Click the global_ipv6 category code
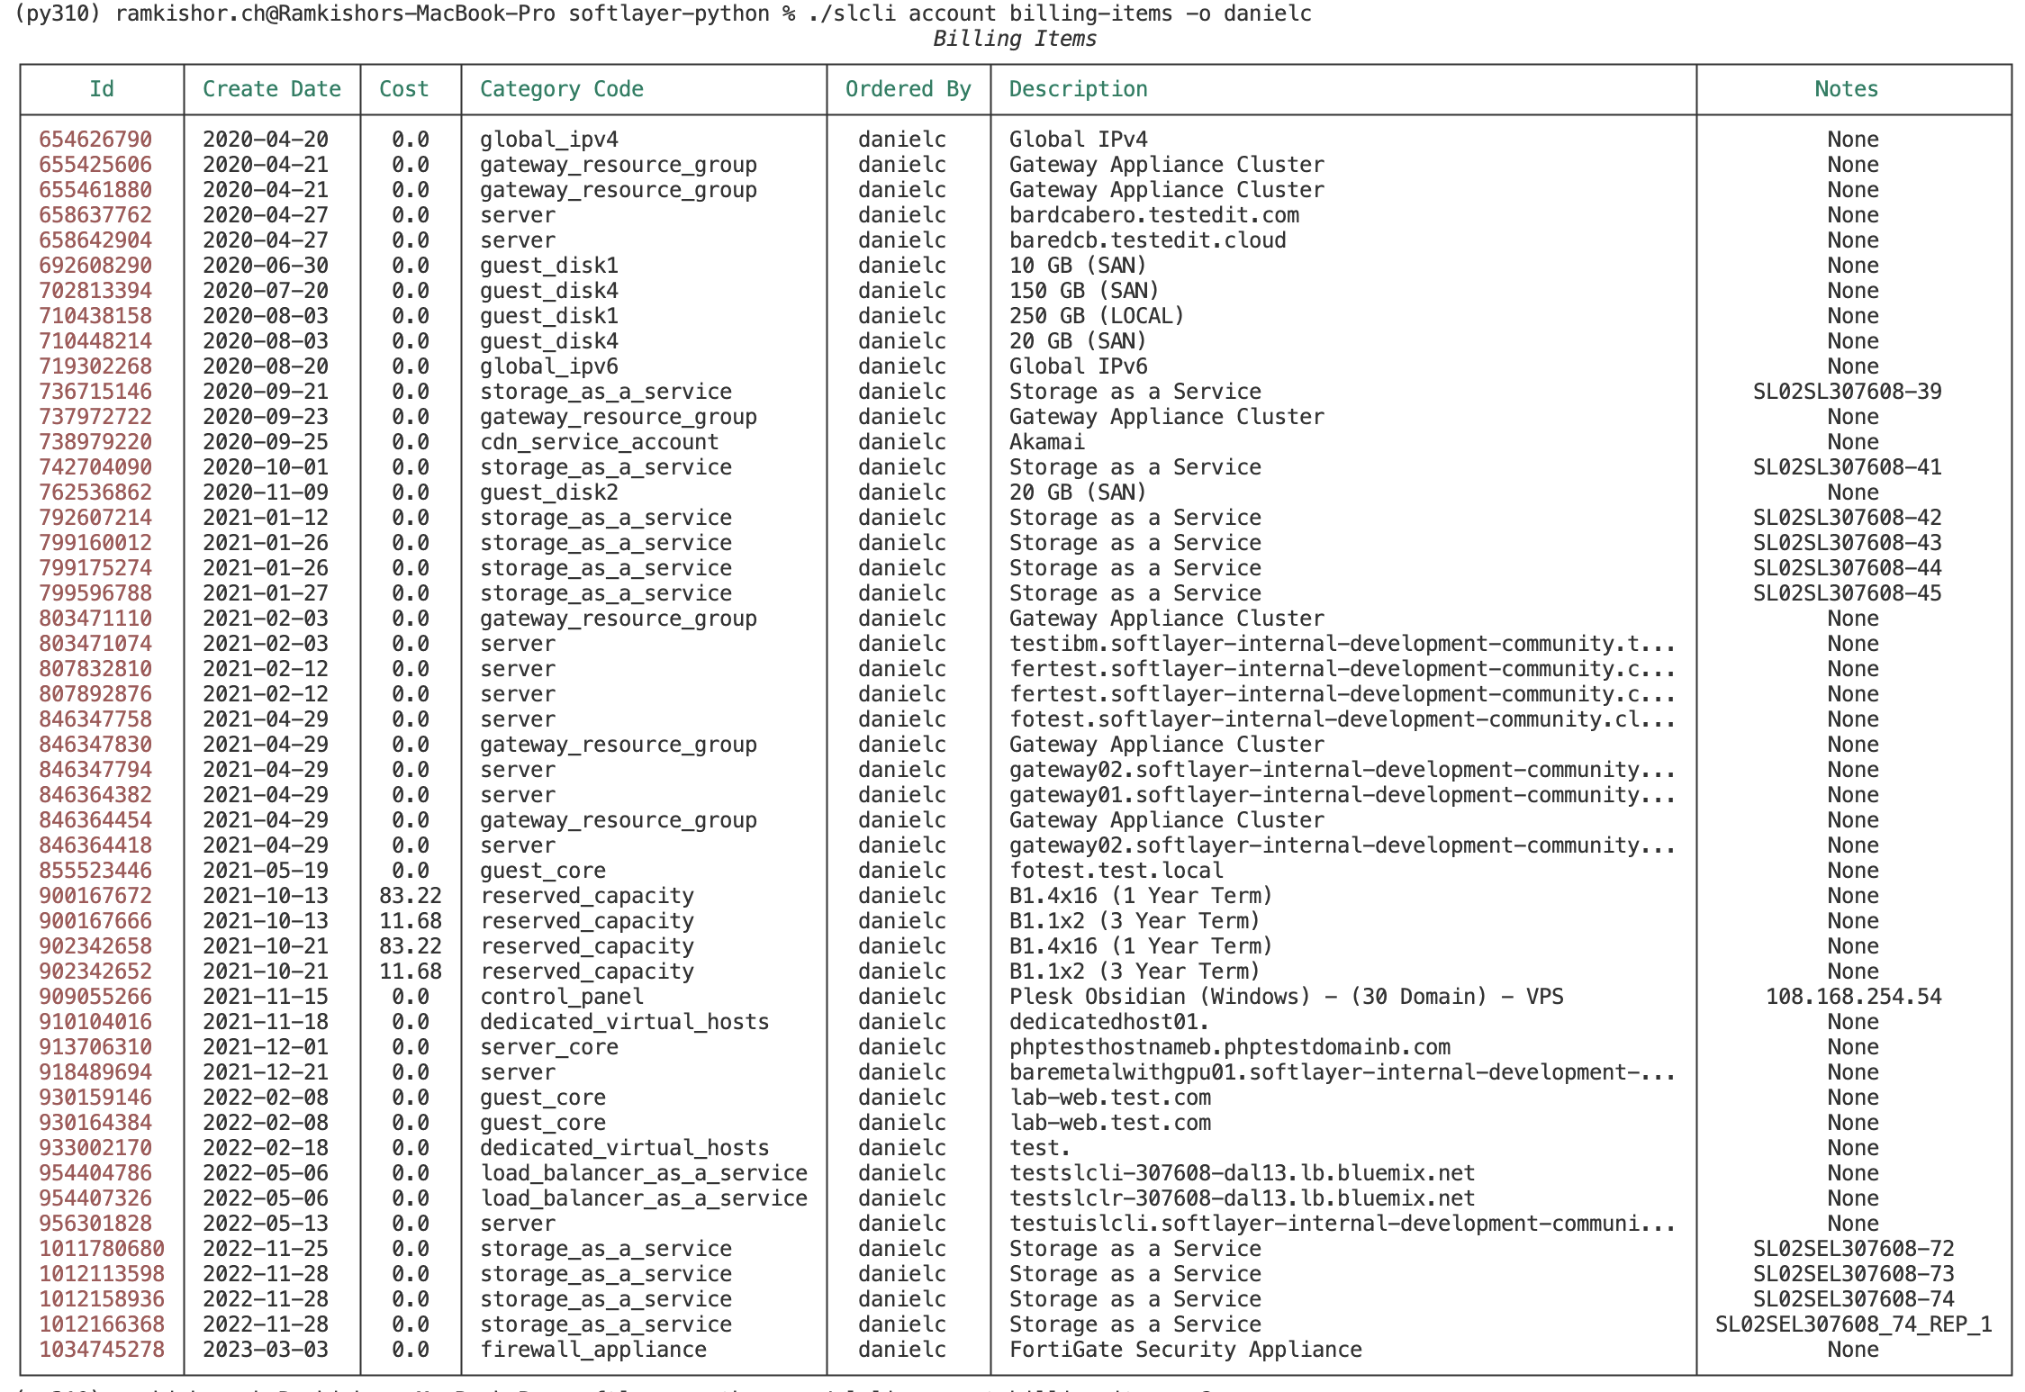 pos(548,366)
